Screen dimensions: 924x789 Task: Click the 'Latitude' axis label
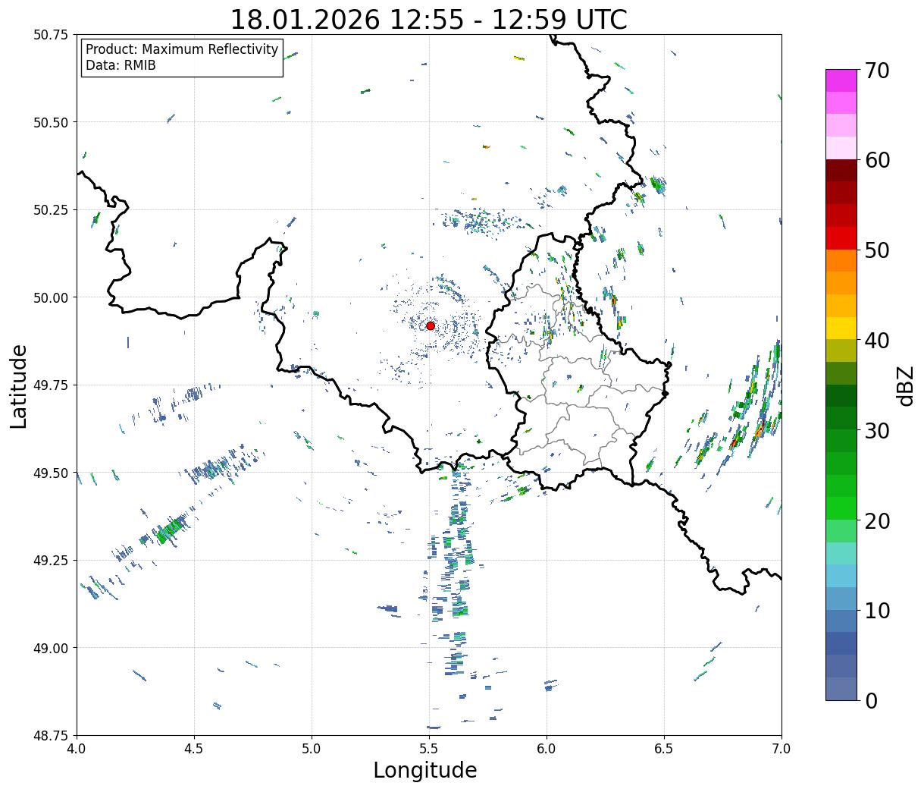(19, 385)
